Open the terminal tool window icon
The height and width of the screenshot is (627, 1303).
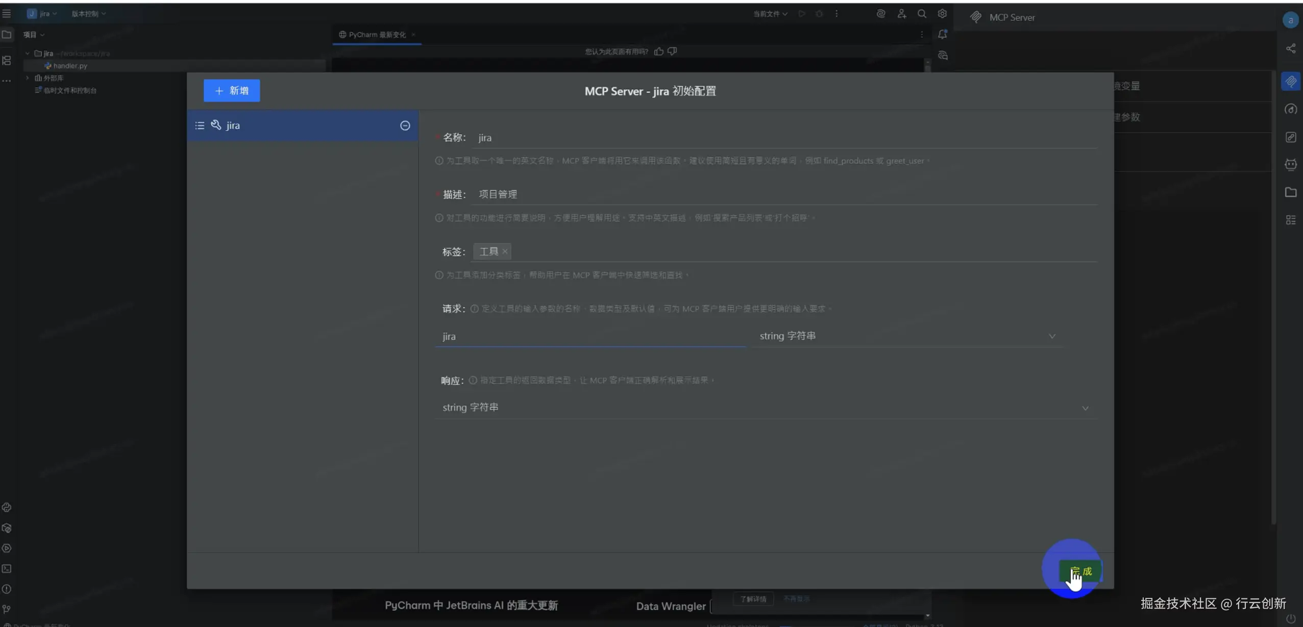pos(7,568)
